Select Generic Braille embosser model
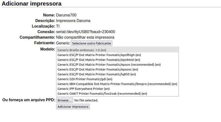Image resolution: width=221 pixels, height=122 pixels. point(80,50)
